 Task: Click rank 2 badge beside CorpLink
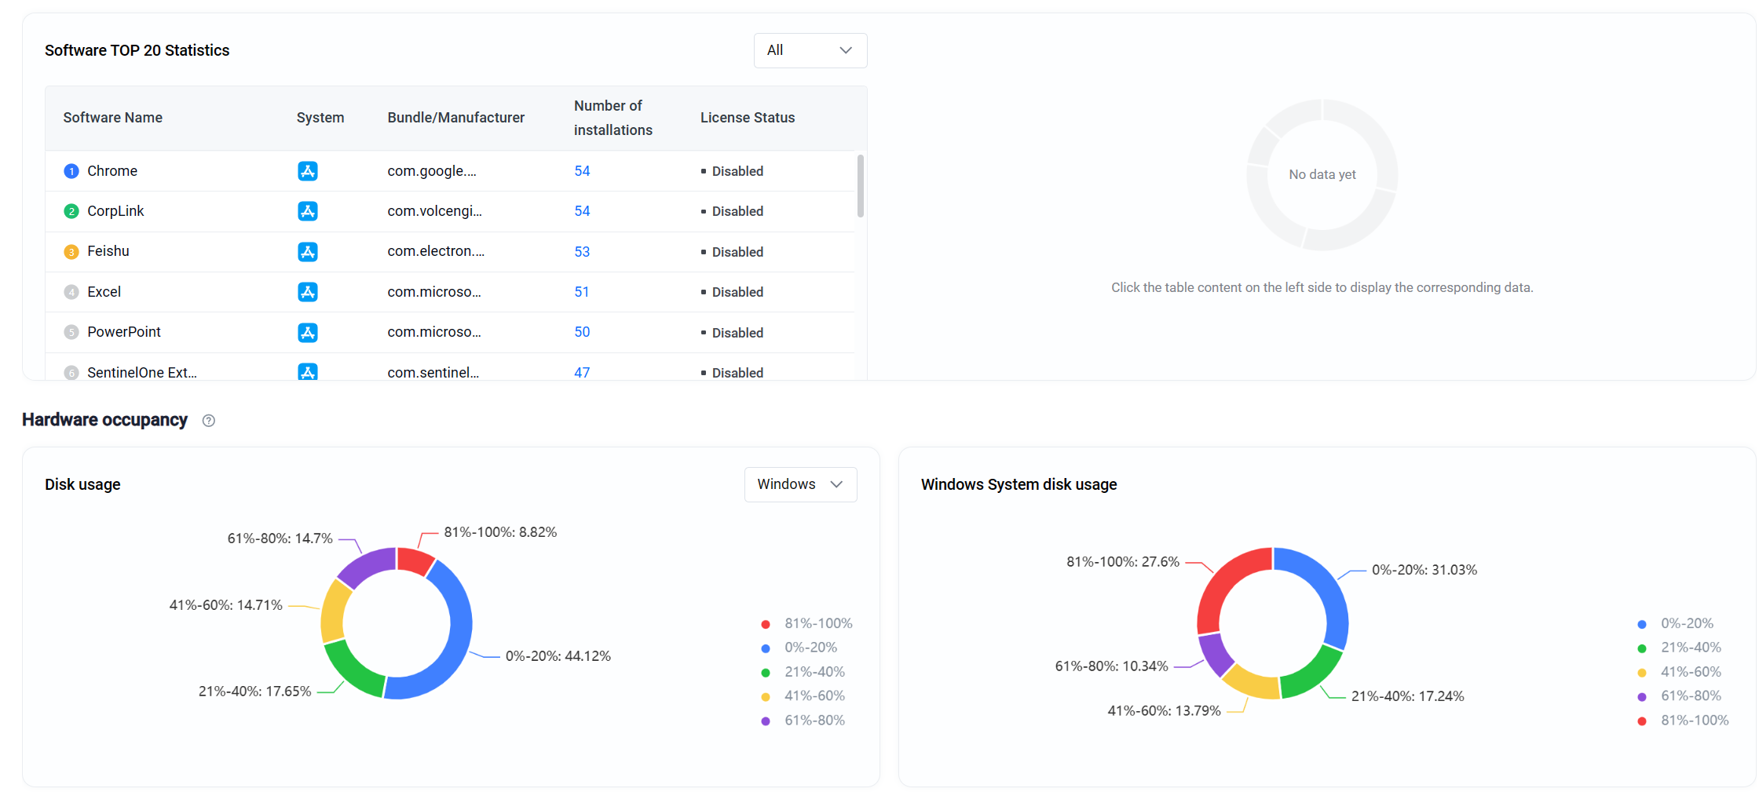point(71,211)
